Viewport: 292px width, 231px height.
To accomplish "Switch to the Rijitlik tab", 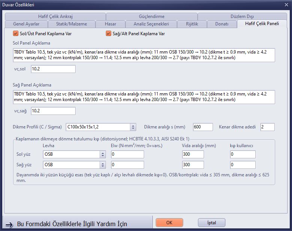I will 192,24.
